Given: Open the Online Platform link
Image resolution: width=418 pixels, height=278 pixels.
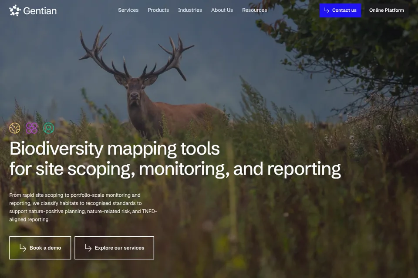Looking at the screenshot, I should point(387,10).
